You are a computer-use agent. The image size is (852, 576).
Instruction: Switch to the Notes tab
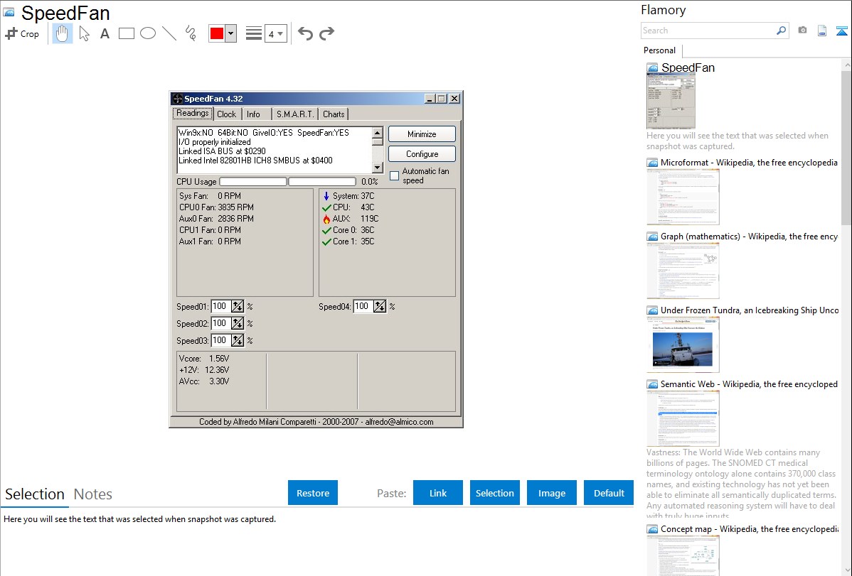[93, 494]
